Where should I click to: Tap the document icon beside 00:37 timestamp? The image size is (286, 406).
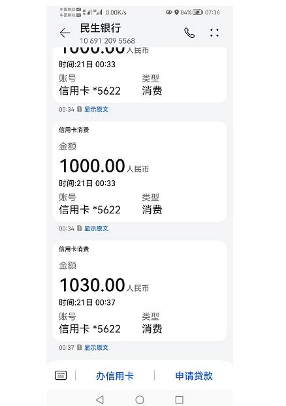click(x=80, y=347)
